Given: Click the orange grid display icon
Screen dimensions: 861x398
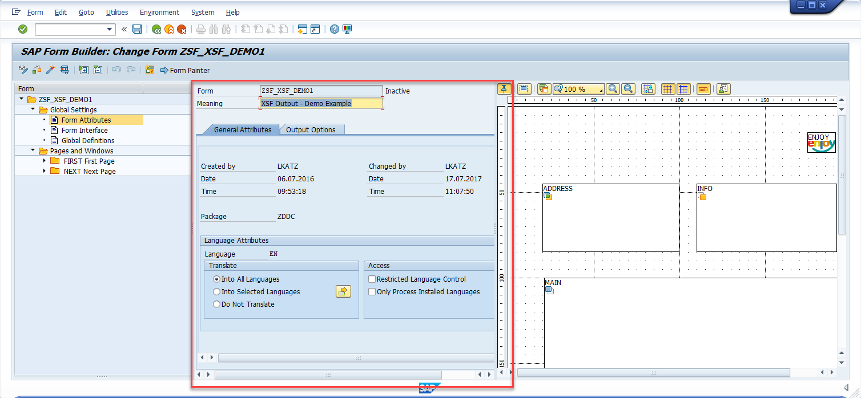Looking at the screenshot, I should point(667,89).
